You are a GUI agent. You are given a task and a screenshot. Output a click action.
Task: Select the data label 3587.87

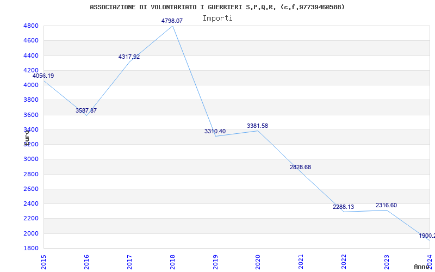click(x=86, y=110)
